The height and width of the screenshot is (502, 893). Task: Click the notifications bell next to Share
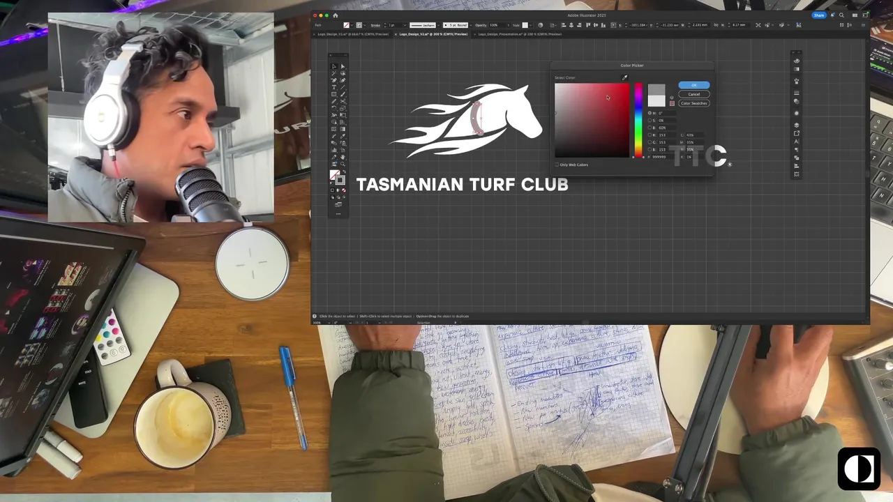pyautogui.click(x=832, y=15)
